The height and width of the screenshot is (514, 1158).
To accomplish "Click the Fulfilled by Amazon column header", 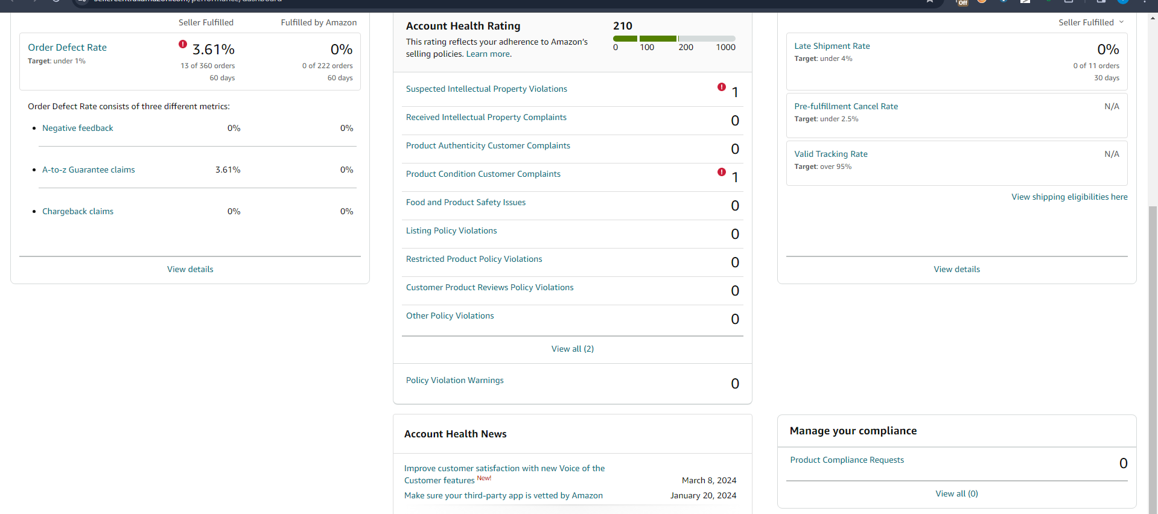I will click(x=319, y=22).
